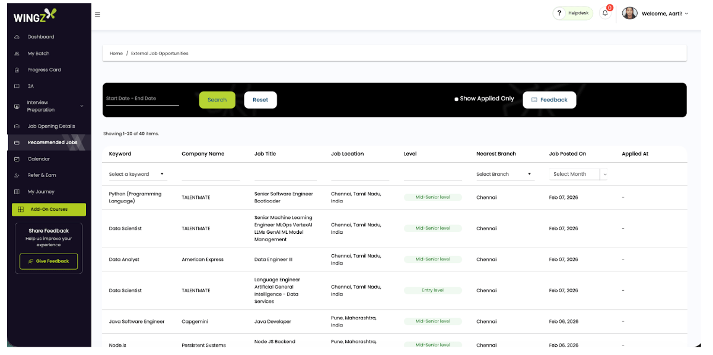
Task: Click the Start Date - End Date field
Action: (x=142, y=99)
